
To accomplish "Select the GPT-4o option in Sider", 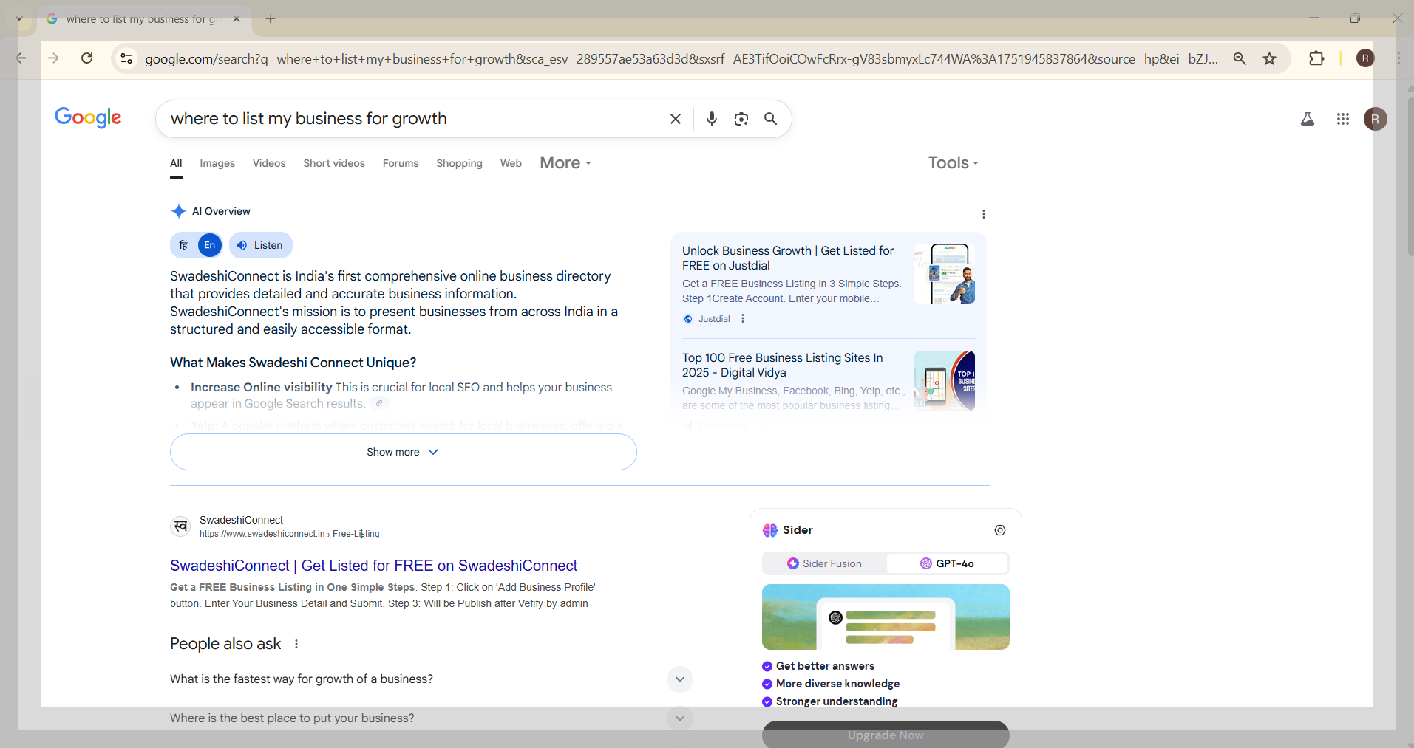I will 947,563.
